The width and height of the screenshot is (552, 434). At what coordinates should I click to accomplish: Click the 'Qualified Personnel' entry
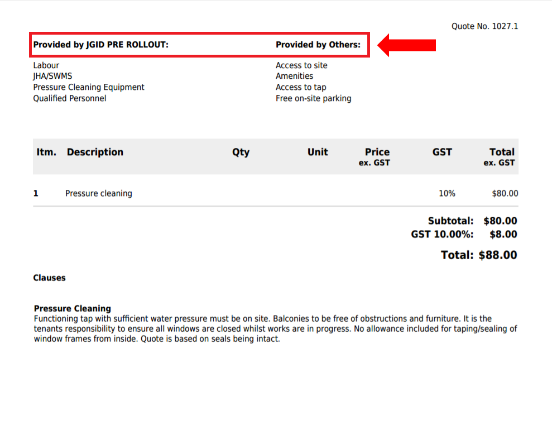pyautogui.click(x=70, y=98)
